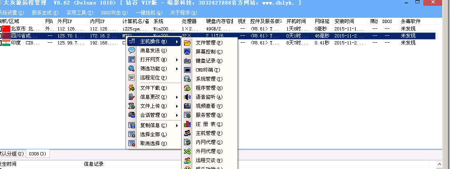
Task: Select the 服务管理 icon
Action: 187,115
